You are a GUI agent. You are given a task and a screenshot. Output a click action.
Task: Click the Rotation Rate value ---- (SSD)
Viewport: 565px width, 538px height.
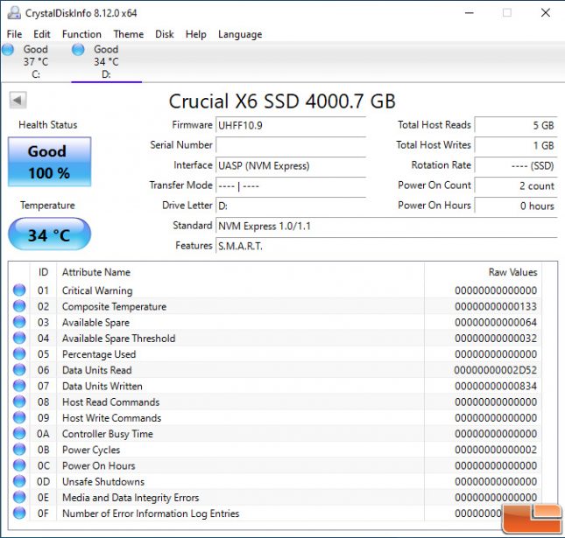516,165
